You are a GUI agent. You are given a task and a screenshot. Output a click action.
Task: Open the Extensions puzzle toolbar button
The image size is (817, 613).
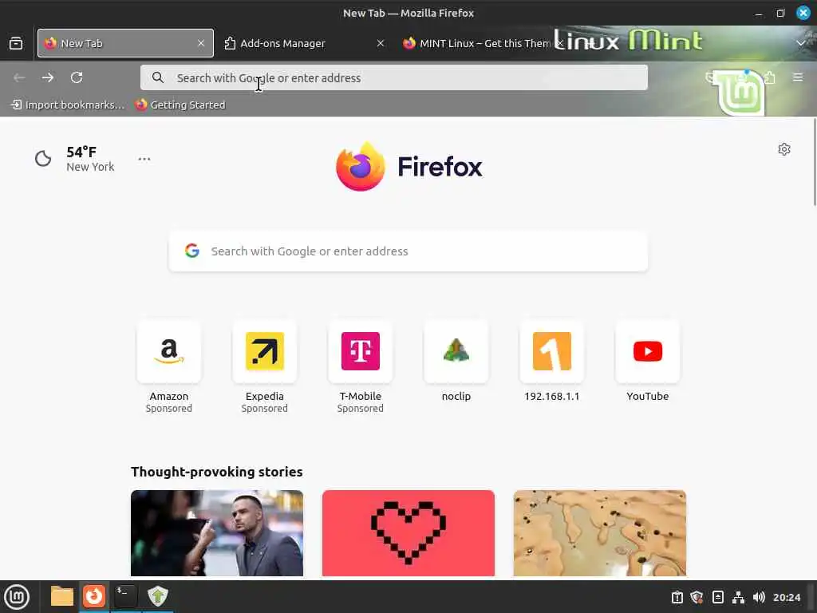770,77
